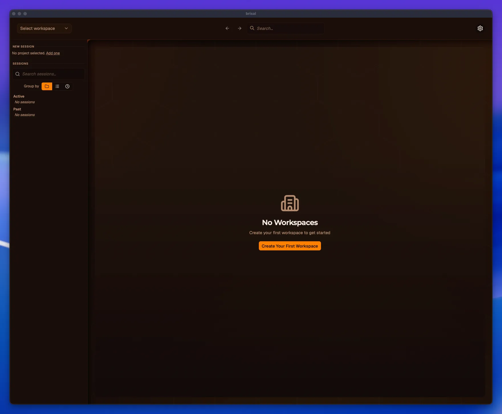Select the Past sessions heading
This screenshot has height=414, width=502.
click(x=17, y=109)
